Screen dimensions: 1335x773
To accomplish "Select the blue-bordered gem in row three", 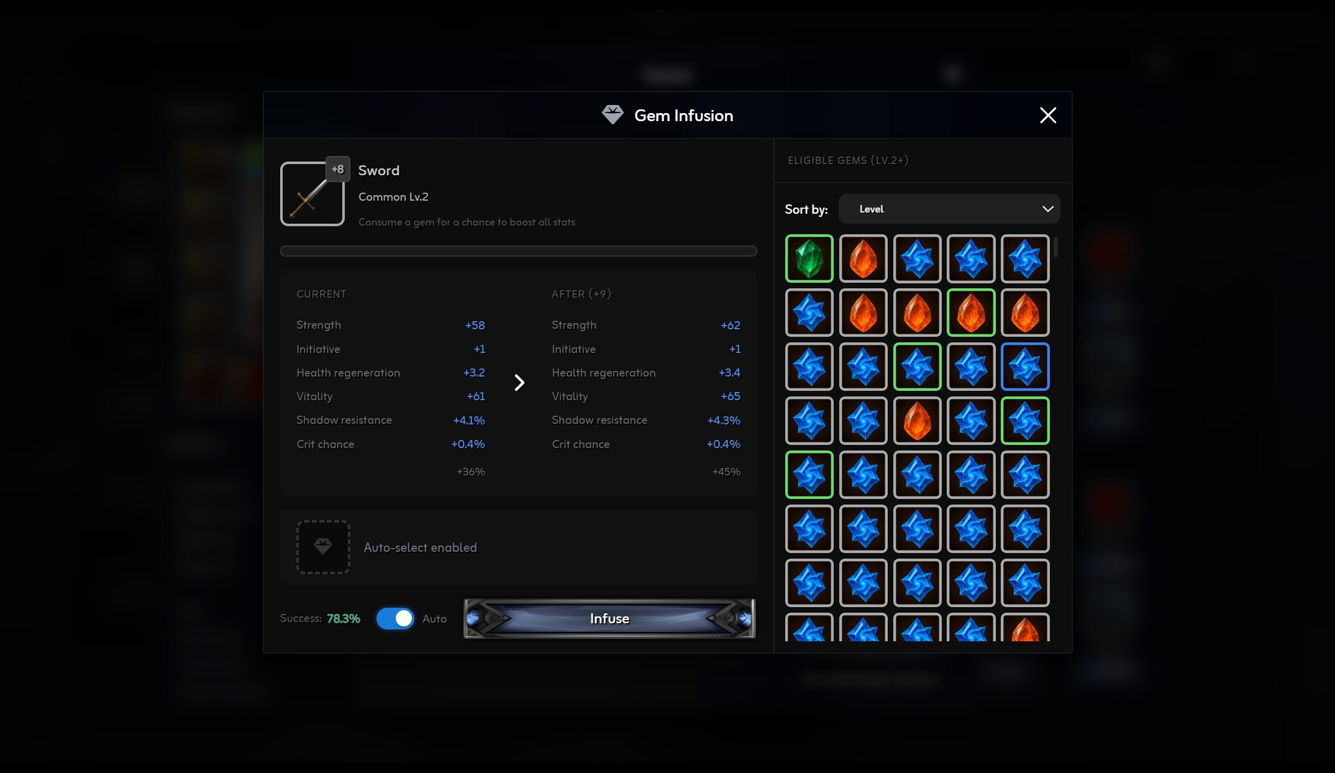I will 1025,367.
